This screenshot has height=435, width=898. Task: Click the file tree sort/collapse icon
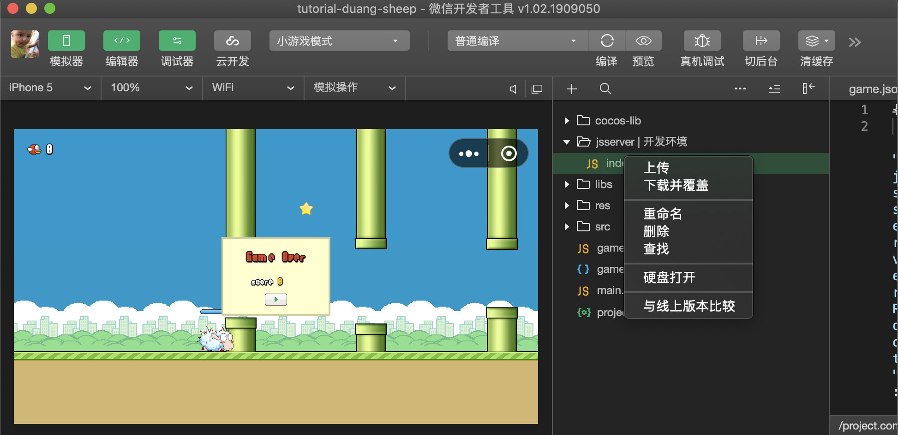point(774,88)
